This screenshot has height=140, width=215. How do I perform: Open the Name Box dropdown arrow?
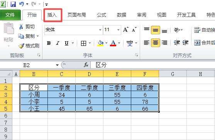pos(57,65)
